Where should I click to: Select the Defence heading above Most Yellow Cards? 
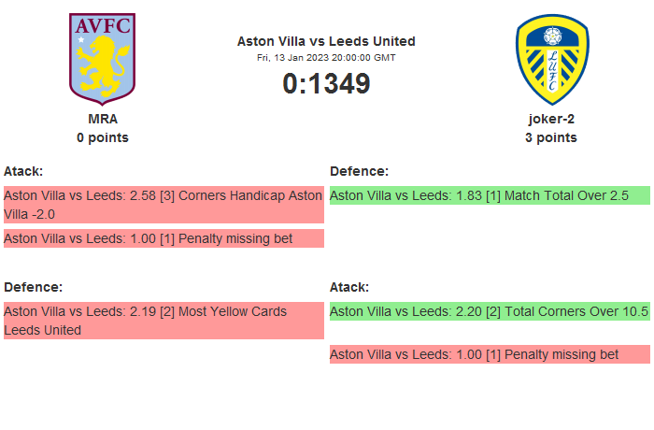click(x=34, y=287)
